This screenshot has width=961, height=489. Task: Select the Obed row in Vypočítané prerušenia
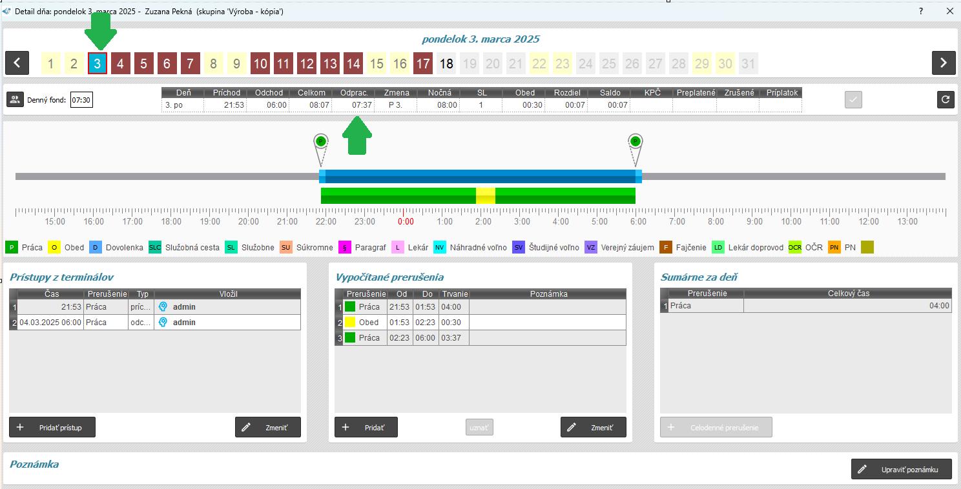click(368, 322)
